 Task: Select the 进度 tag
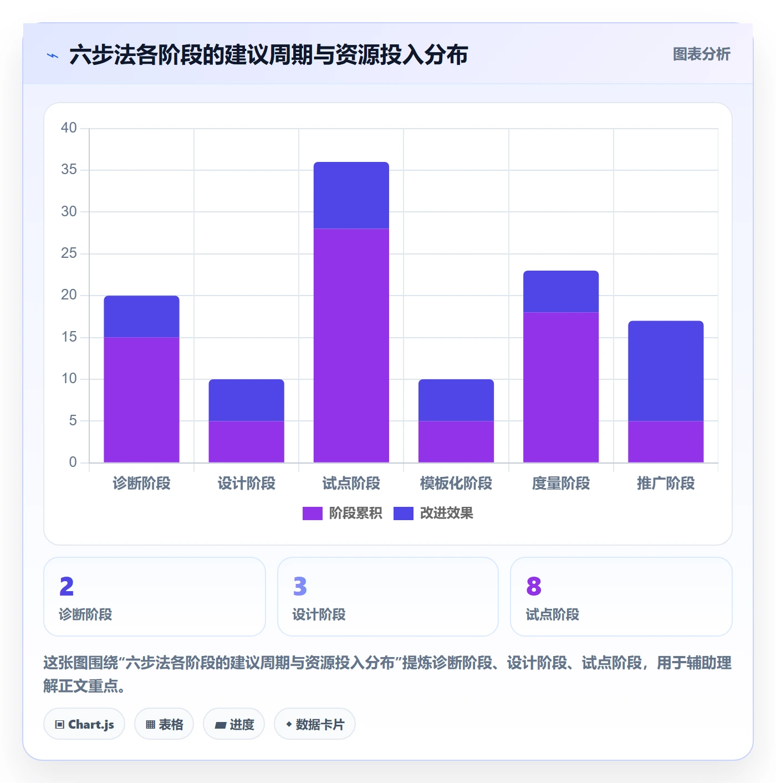[x=234, y=724]
